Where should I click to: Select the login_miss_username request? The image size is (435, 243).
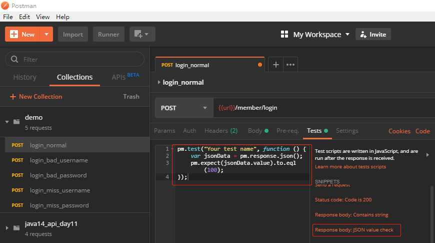coord(77,190)
